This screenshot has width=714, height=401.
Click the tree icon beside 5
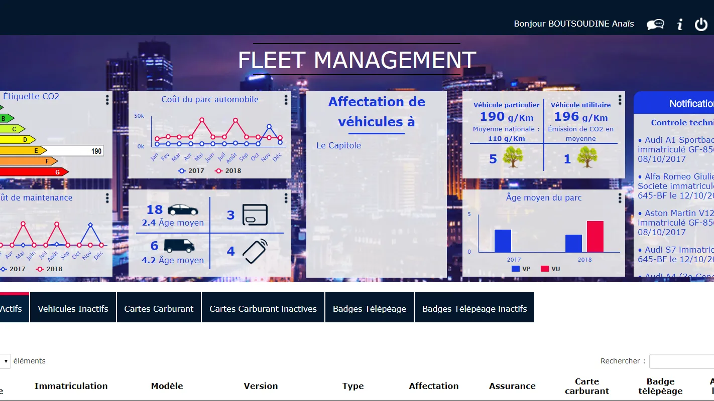[x=513, y=157]
